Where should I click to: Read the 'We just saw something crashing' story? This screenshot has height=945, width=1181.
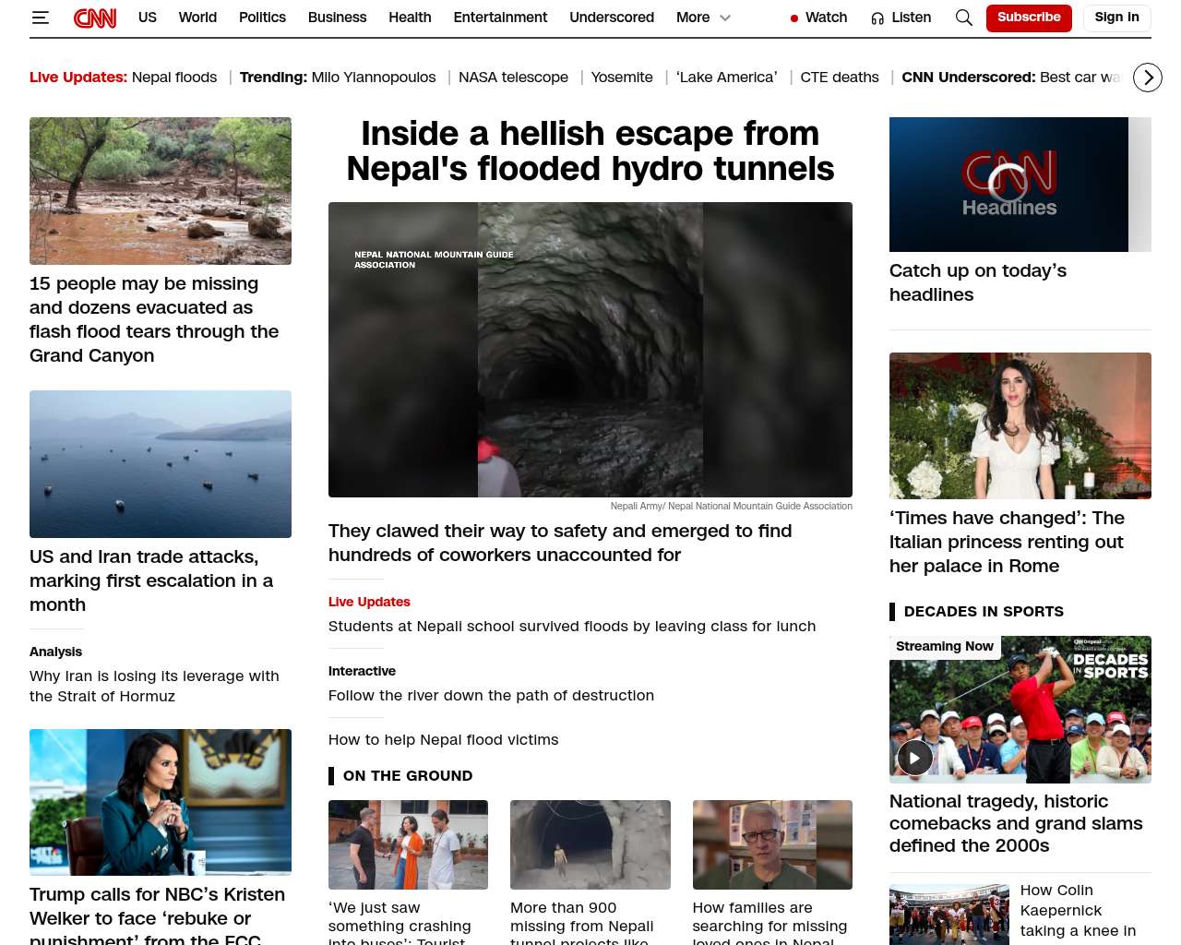400,922
